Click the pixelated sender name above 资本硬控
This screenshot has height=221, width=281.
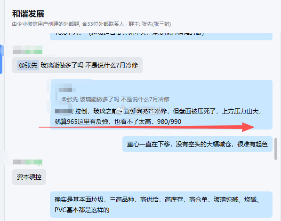(27, 162)
